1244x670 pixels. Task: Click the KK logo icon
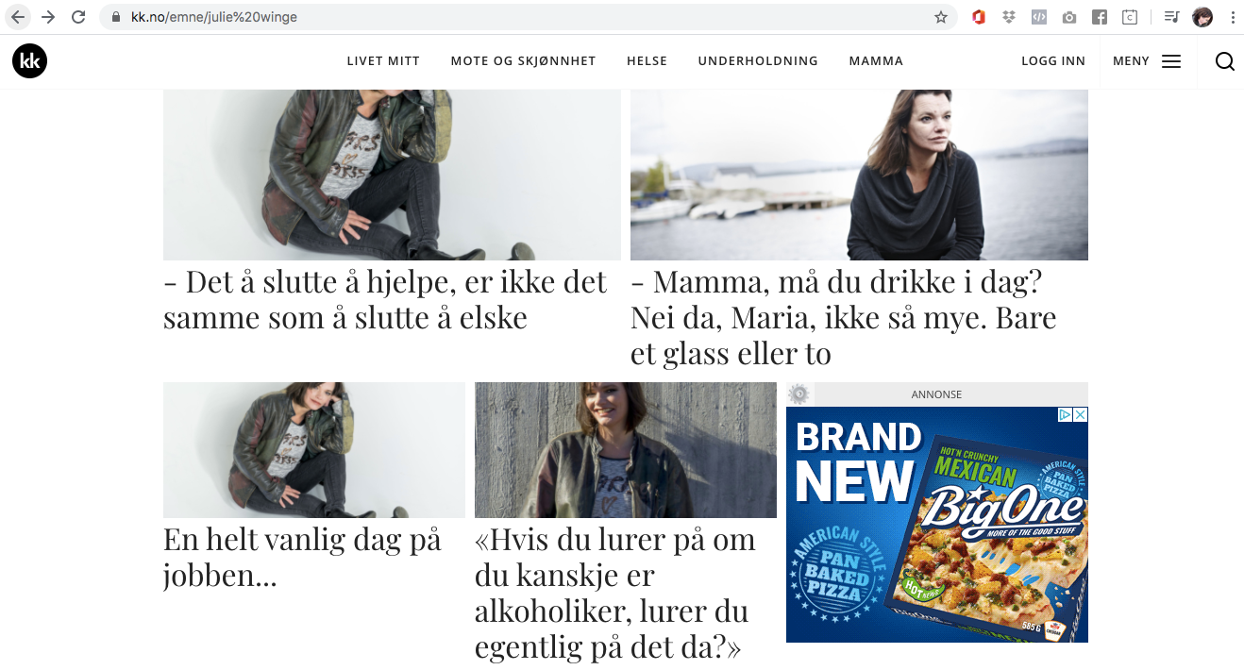[x=29, y=61]
